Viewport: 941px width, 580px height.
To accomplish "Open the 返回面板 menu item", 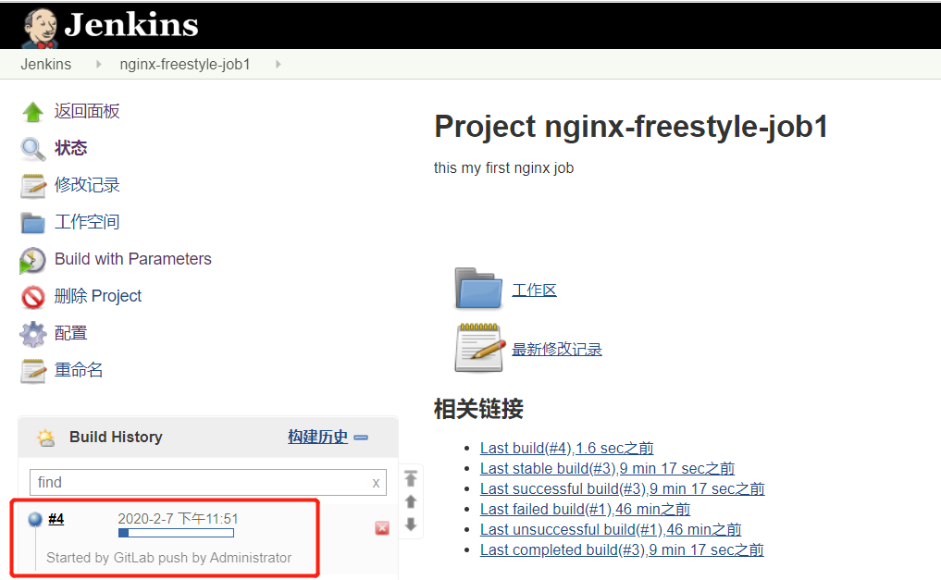I will point(87,111).
